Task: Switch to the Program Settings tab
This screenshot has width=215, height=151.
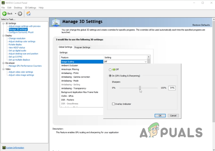Action: coord(82,47)
